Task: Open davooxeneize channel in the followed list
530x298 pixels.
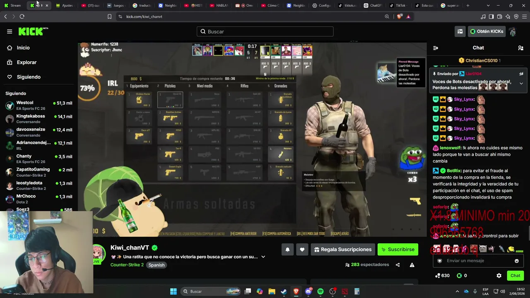Action: pos(38,132)
